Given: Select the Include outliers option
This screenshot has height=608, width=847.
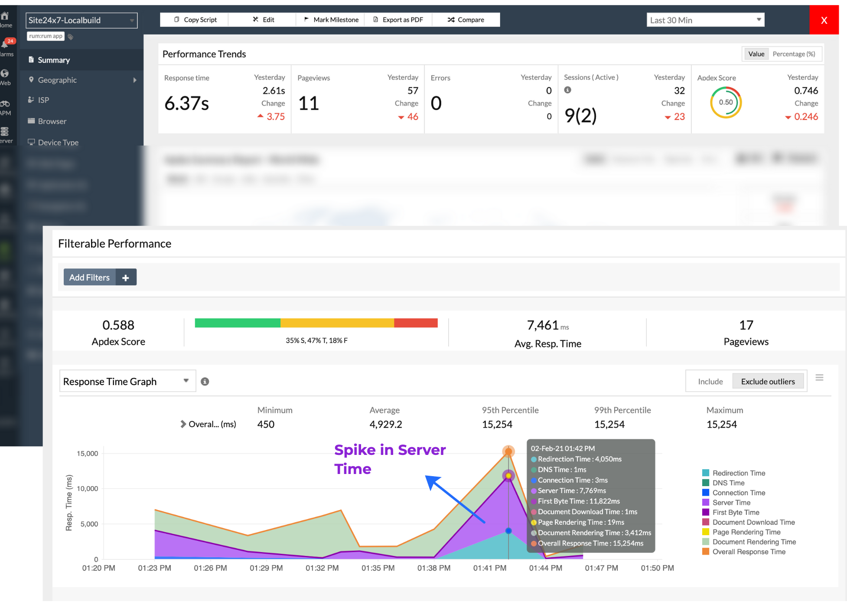Looking at the screenshot, I should click(x=710, y=382).
